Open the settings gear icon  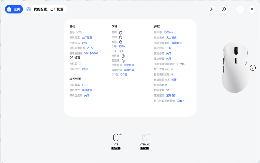click(x=223, y=9)
